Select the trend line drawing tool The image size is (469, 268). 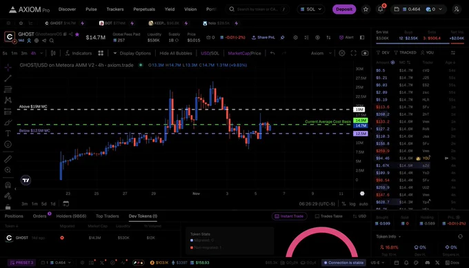8,79
